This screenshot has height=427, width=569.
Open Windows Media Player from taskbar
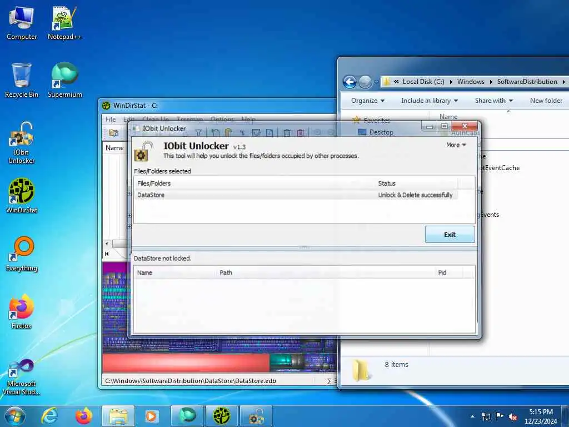tap(151, 416)
